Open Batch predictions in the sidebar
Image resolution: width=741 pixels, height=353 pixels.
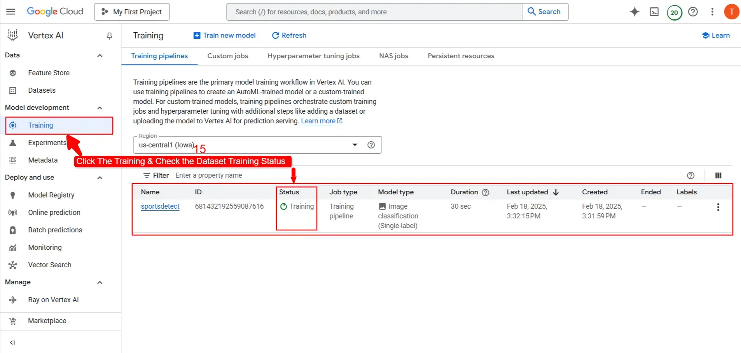coord(55,230)
